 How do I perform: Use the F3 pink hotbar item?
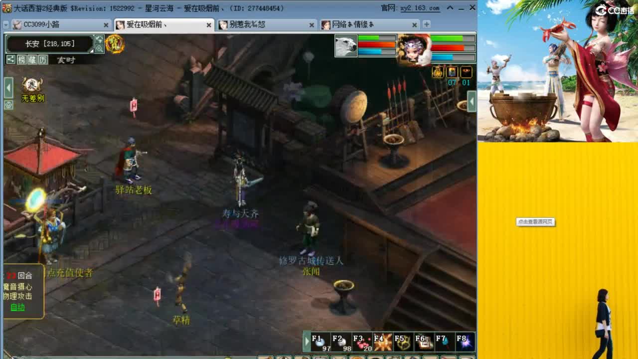[x=362, y=342]
